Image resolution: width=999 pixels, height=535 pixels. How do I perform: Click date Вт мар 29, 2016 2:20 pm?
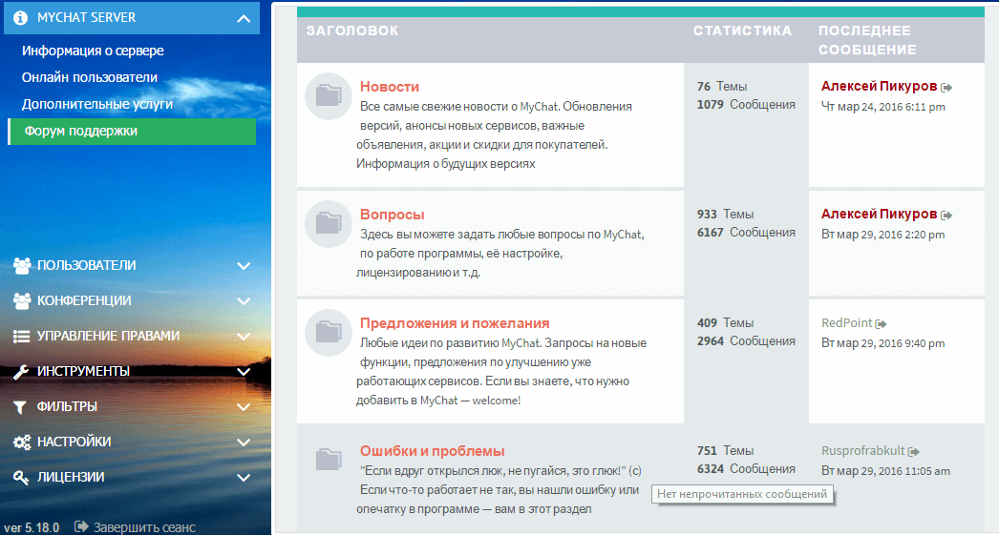[x=883, y=235]
